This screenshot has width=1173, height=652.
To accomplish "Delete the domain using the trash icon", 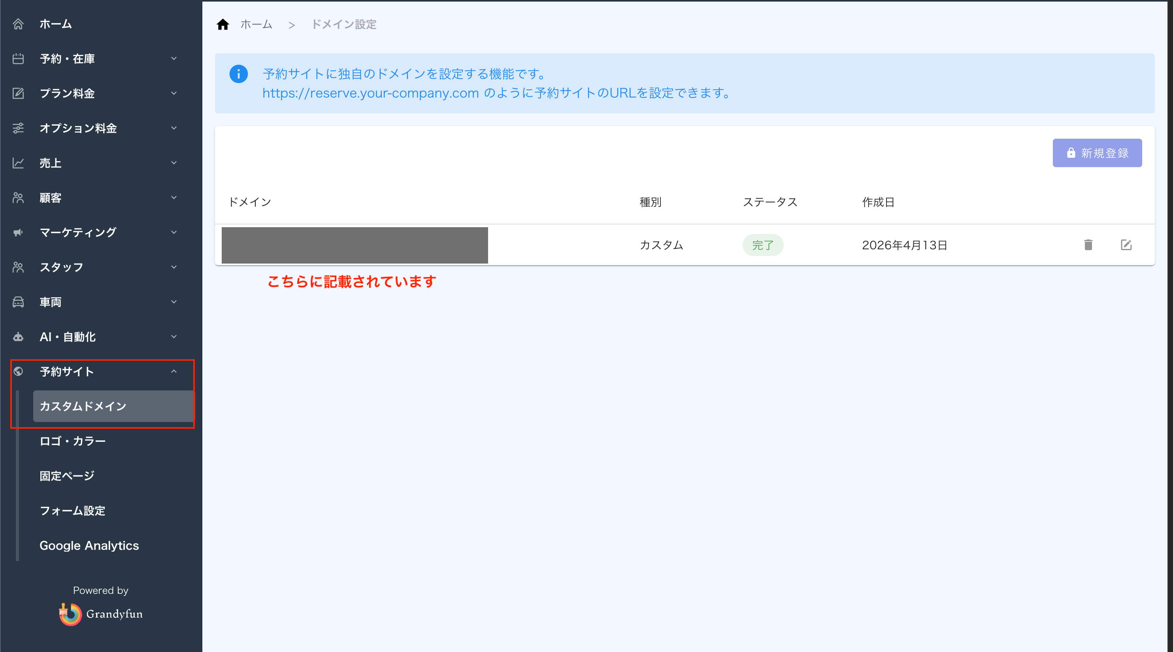I will (x=1088, y=245).
